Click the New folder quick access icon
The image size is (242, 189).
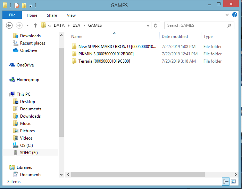click(24, 6)
